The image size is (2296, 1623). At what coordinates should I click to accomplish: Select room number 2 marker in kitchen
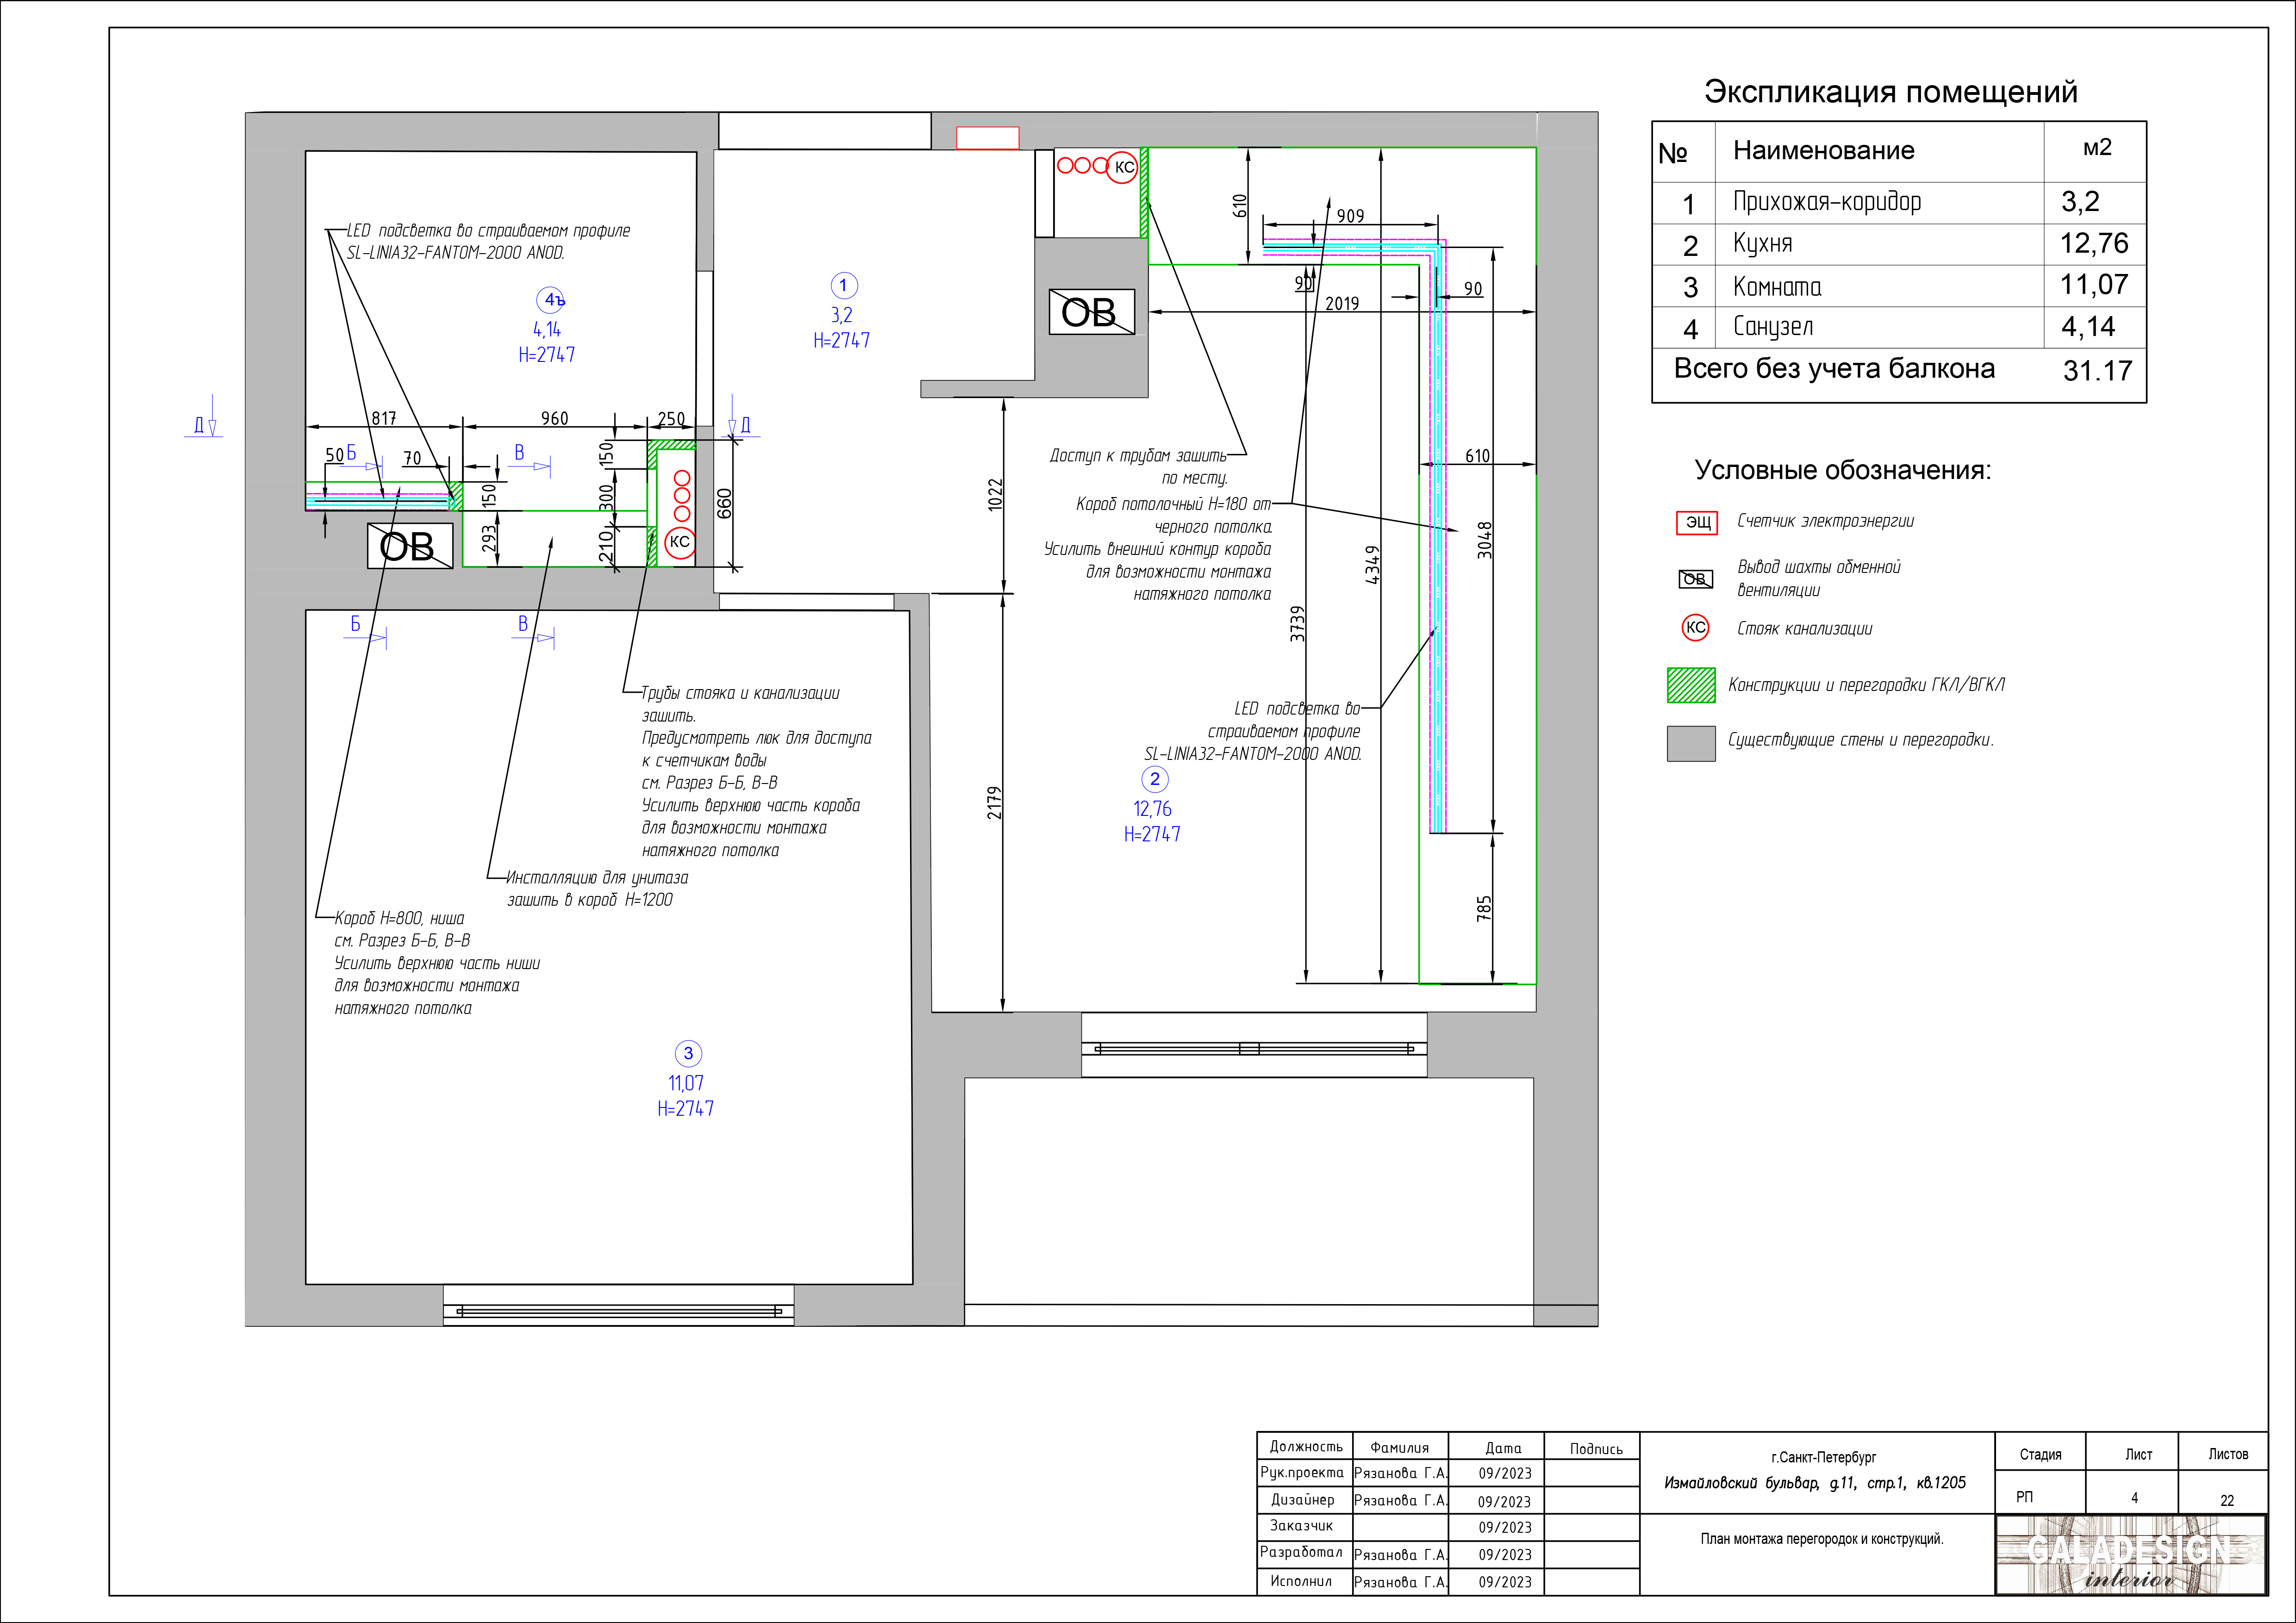coord(1155,779)
